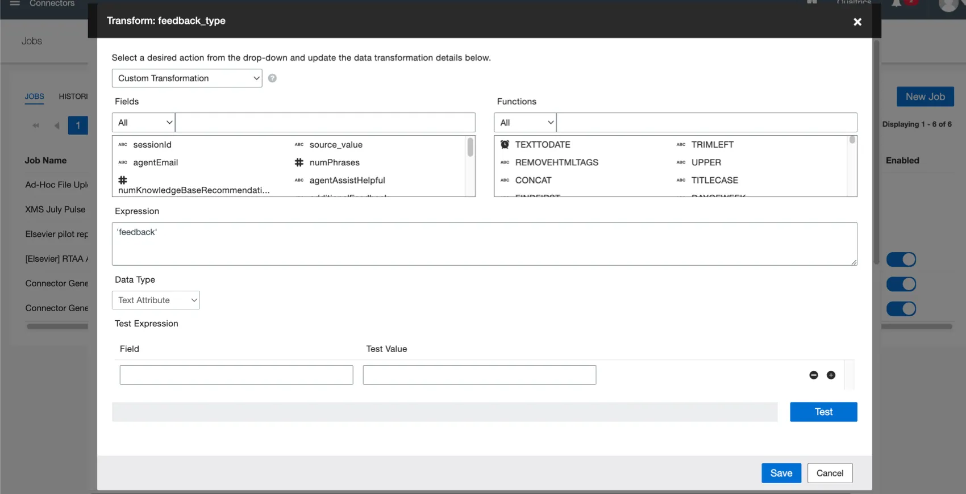
Task: Open the Custom Transformation dropdown
Action: click(x=186, y=78)
